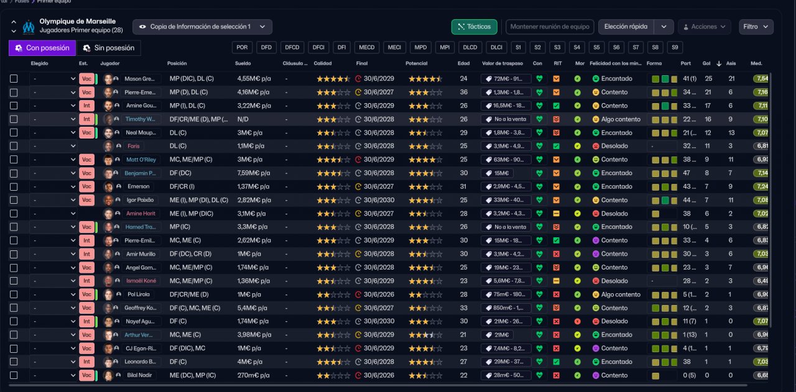The height and width of the screenshot is (392, 796).
Task: Click Pierre-Emerick's morale icon
Action: point(577,93)
